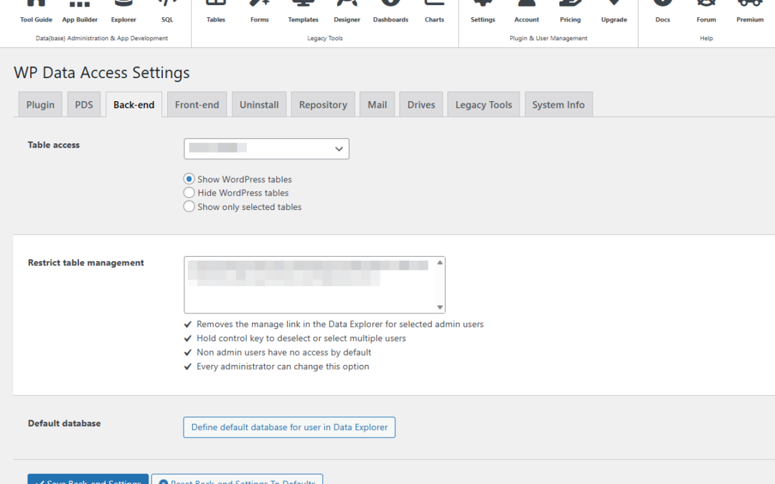Open the legacy Tables tool
Screen dimensions: 775x484
click(x=216, y=12)
